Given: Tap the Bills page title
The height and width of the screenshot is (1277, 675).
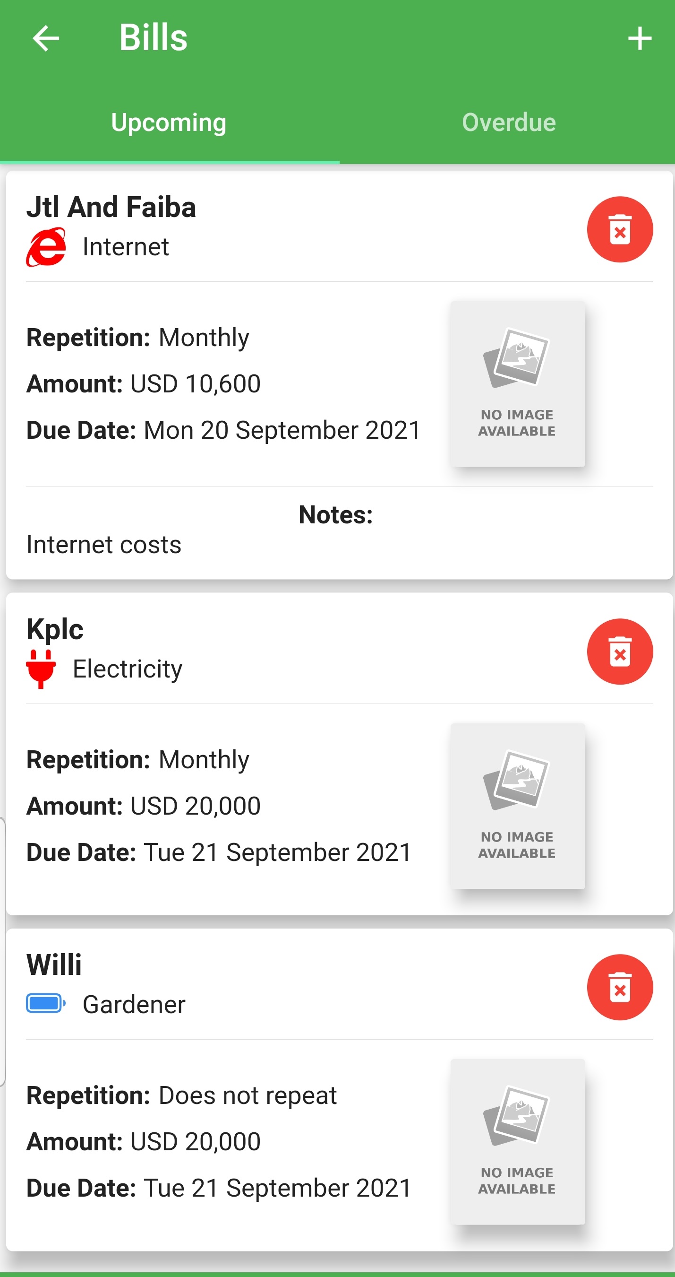Looking at the screenshot, I should pos(153,38).
